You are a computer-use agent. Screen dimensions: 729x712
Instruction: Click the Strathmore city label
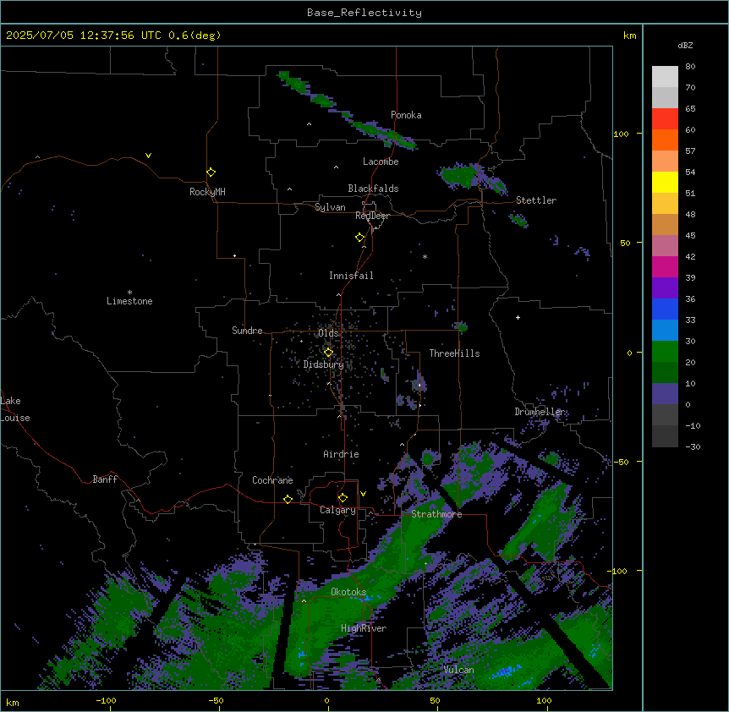pos(436,514)
